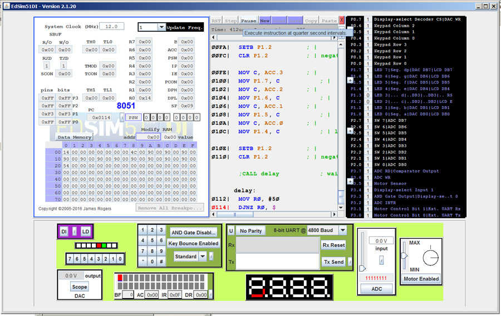Toggle switch 1 in the switch bank
501x316 pixels.
[x=113, y=259]
